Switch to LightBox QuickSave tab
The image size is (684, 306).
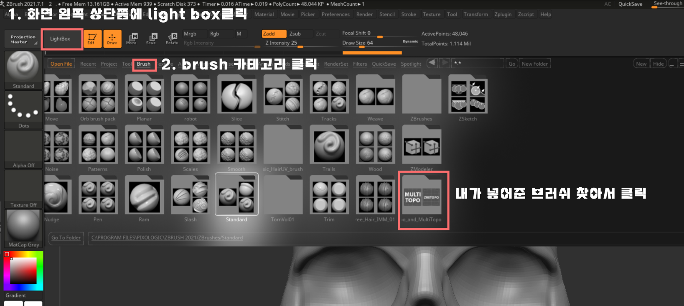pos(384,64)
